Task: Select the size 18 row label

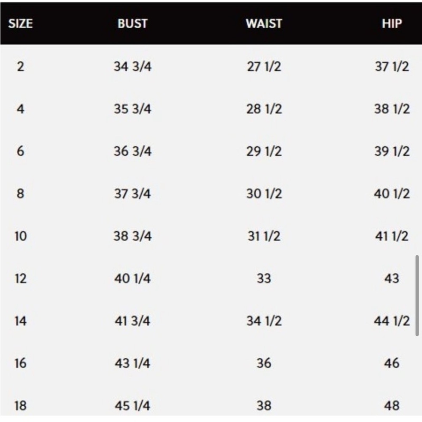Action: [x=21, y=406]
